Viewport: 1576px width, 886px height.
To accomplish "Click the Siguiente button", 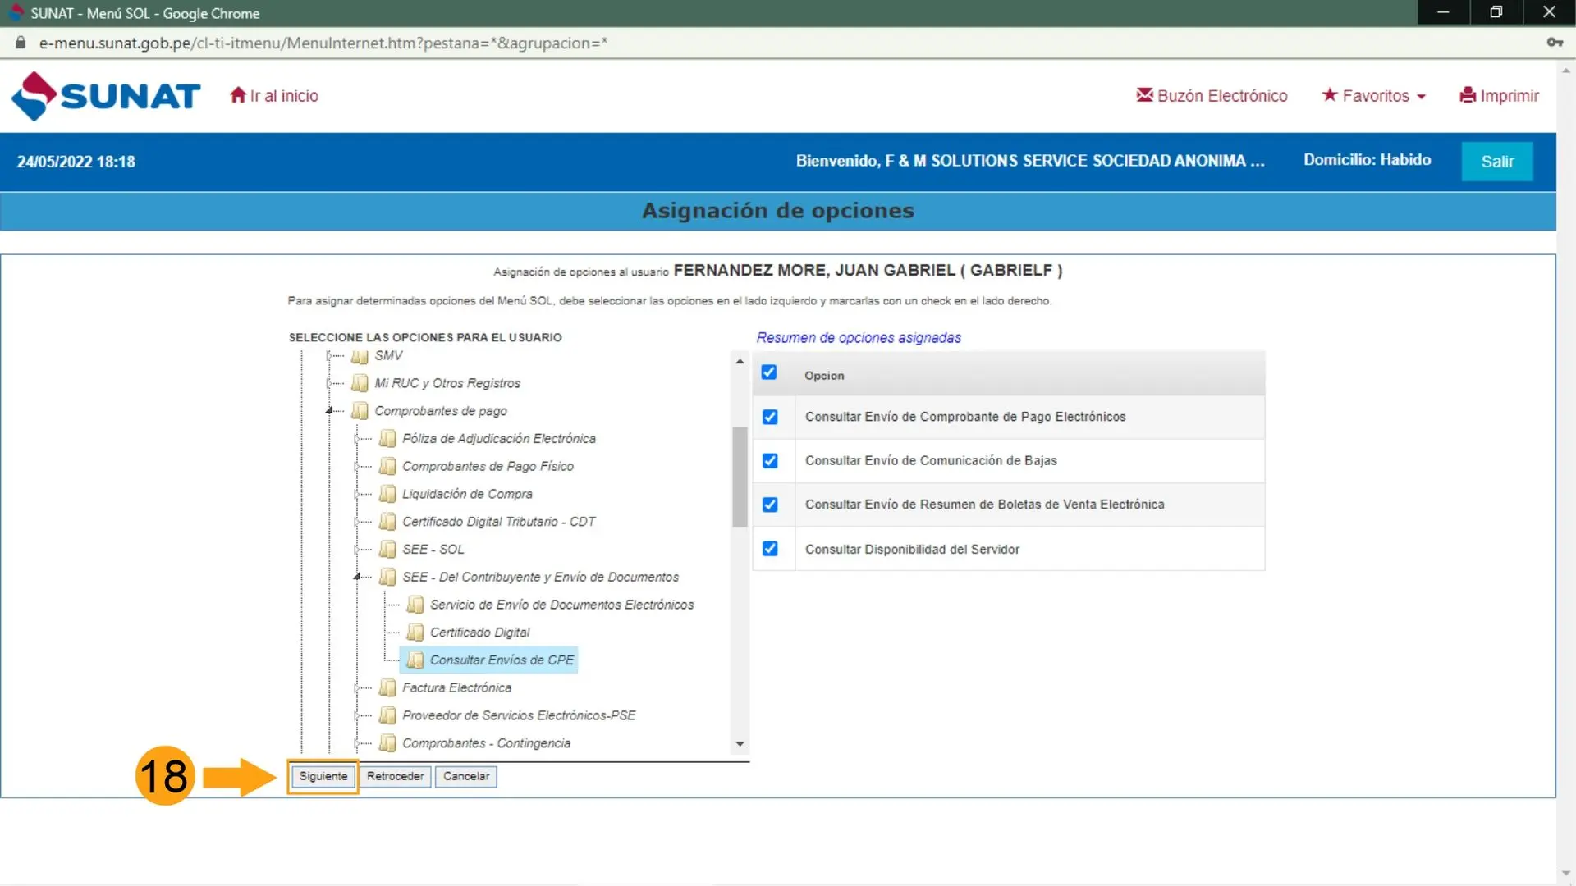I will point(323,776).
